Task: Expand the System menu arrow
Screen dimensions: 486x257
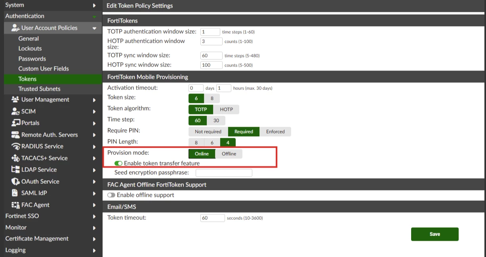Action: click(94, 5)
